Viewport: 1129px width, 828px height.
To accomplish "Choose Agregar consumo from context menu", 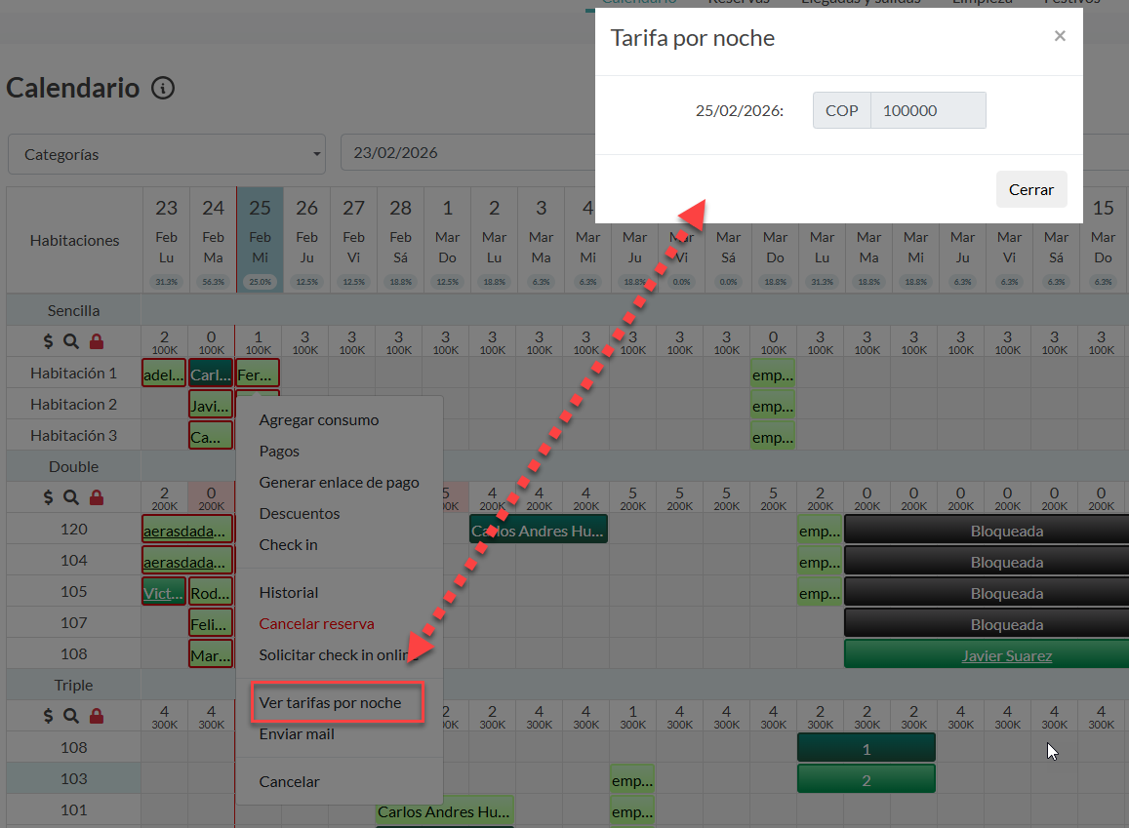I will click(318, 420).
